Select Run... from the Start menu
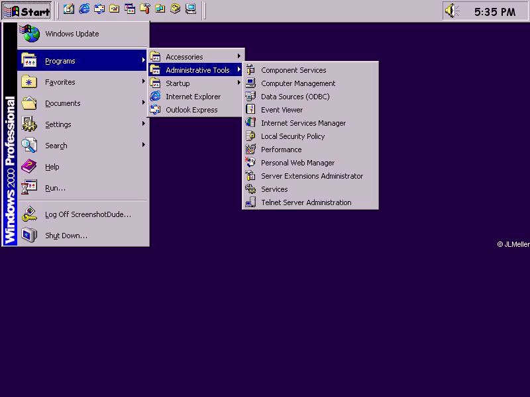530x397 pixels. point(83,188)
